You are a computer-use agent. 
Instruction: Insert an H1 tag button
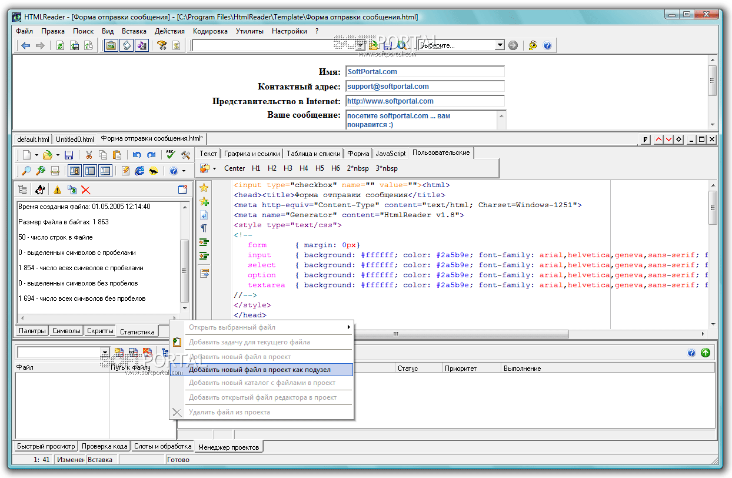[256, 168]
